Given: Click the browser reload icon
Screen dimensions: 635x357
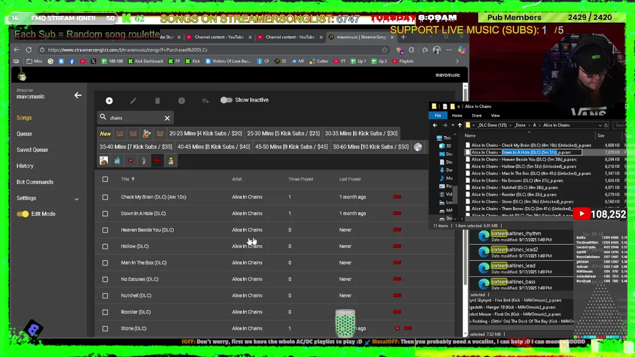Looking at the screenshot, I should (29, 50).
